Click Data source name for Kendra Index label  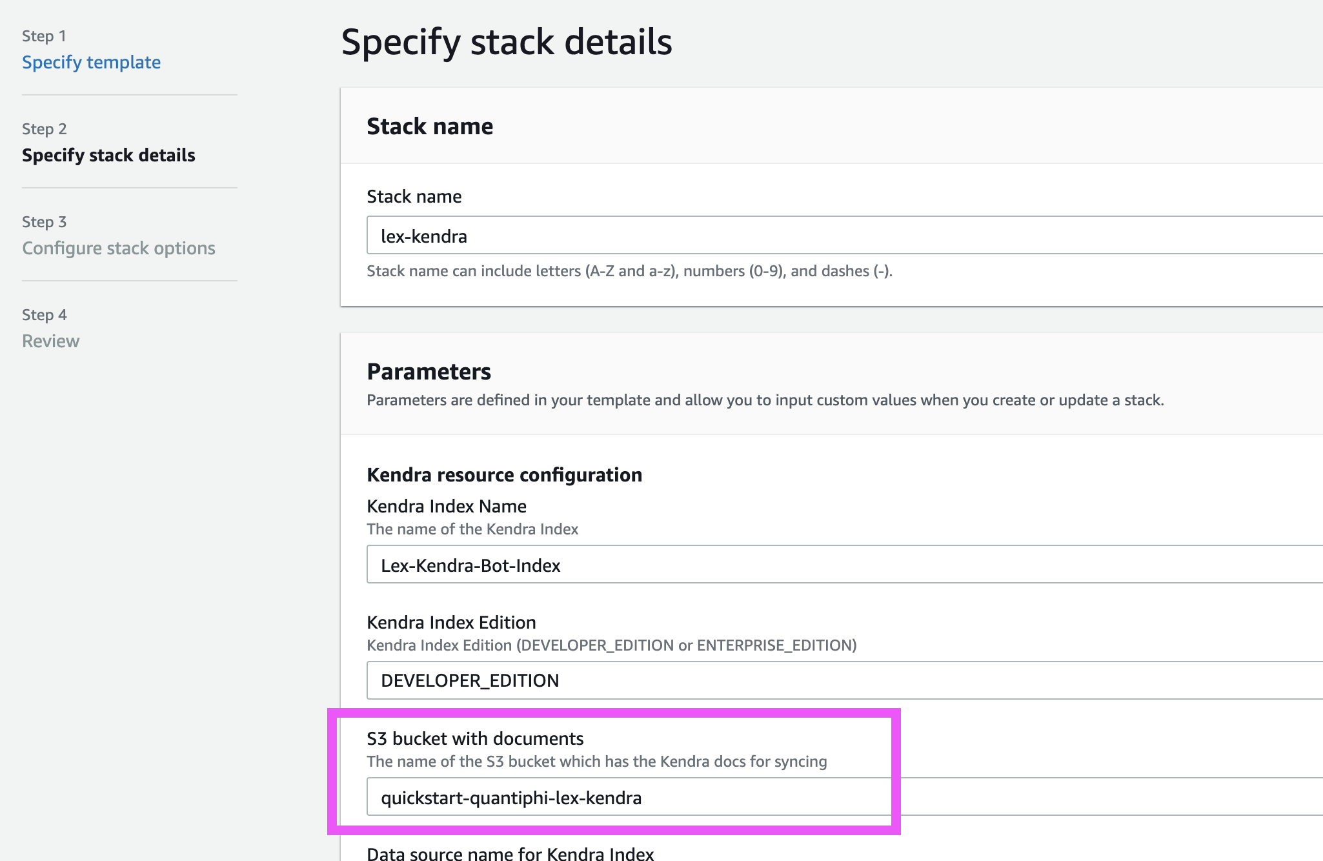pos(510,853)
